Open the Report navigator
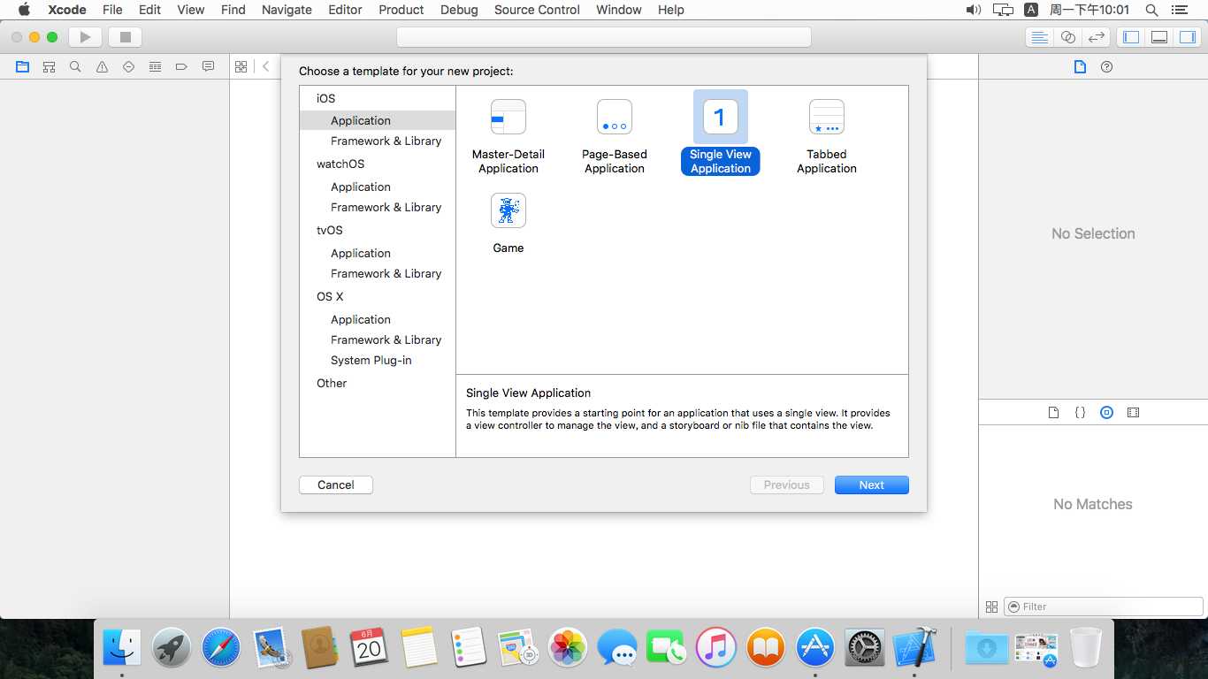This screenshot has height=679, width=1208. coord(208,66)
